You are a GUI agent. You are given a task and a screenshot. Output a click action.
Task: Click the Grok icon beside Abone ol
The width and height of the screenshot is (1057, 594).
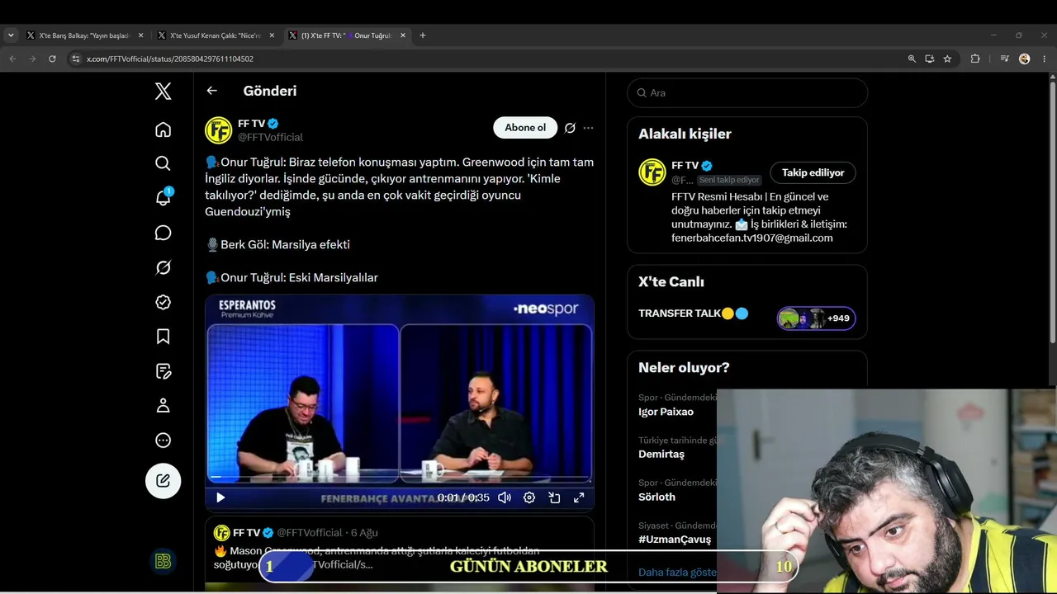[x=570, y=128]
